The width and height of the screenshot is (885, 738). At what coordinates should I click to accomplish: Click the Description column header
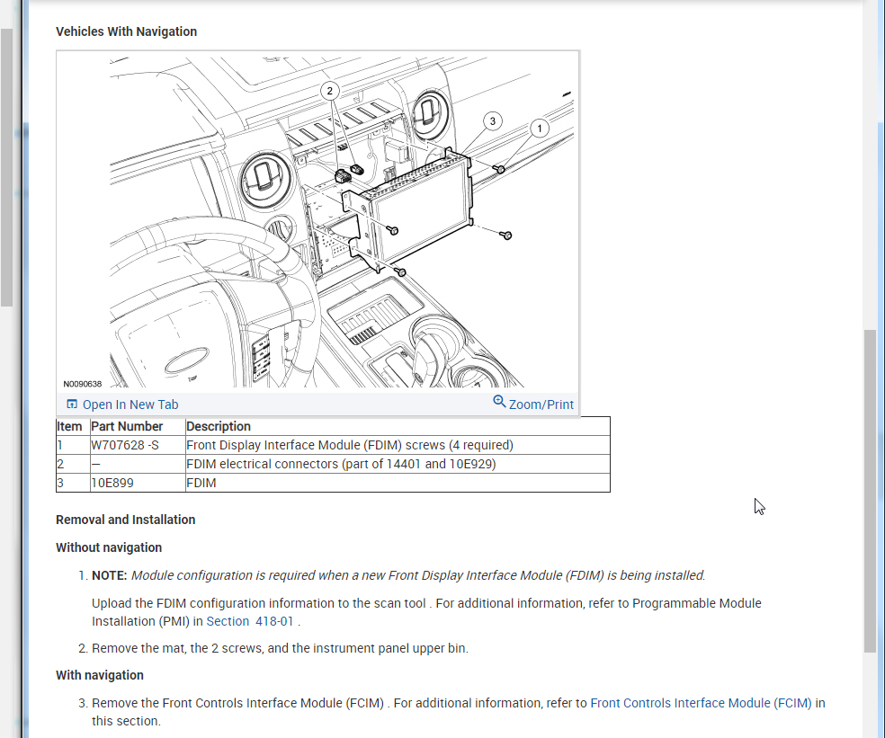pyautogui.click(x=219, y=426)
